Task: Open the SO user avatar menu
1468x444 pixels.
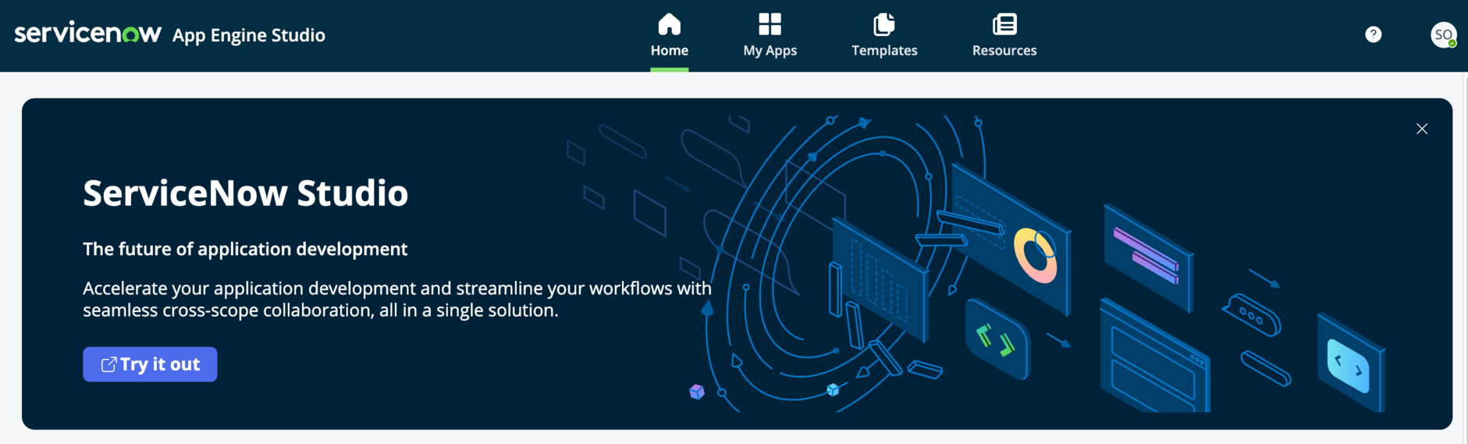Action: click(x=1444, y=34)
